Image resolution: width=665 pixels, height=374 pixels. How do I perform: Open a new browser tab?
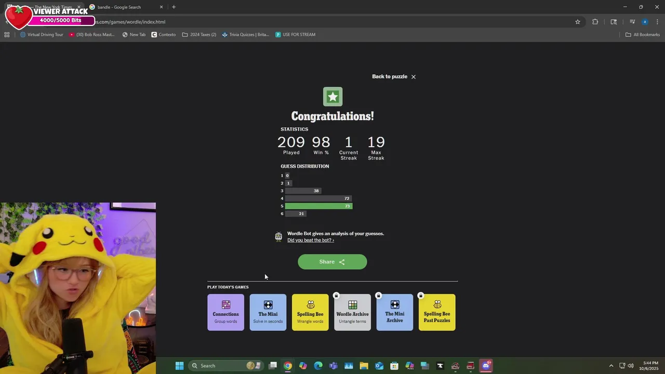(x=174, y=7)
